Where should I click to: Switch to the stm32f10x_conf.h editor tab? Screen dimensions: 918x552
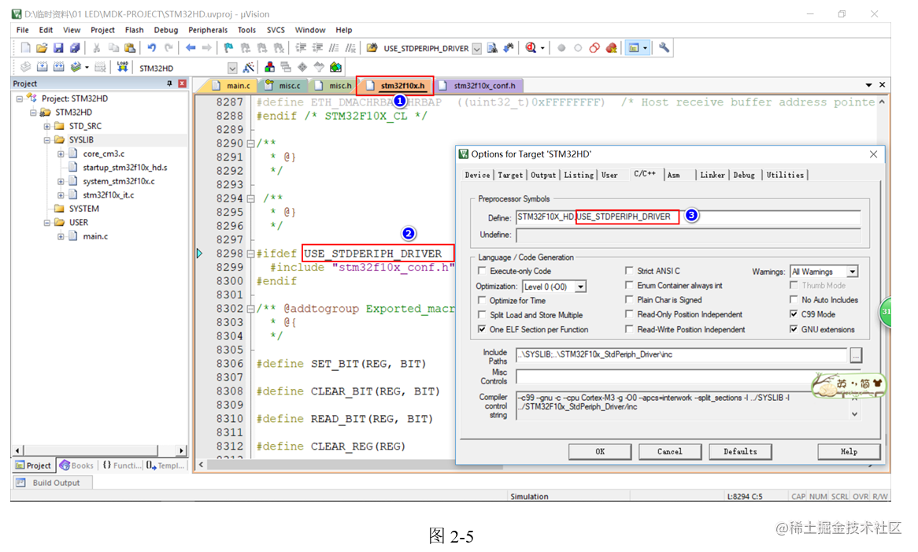click(479, 86)
